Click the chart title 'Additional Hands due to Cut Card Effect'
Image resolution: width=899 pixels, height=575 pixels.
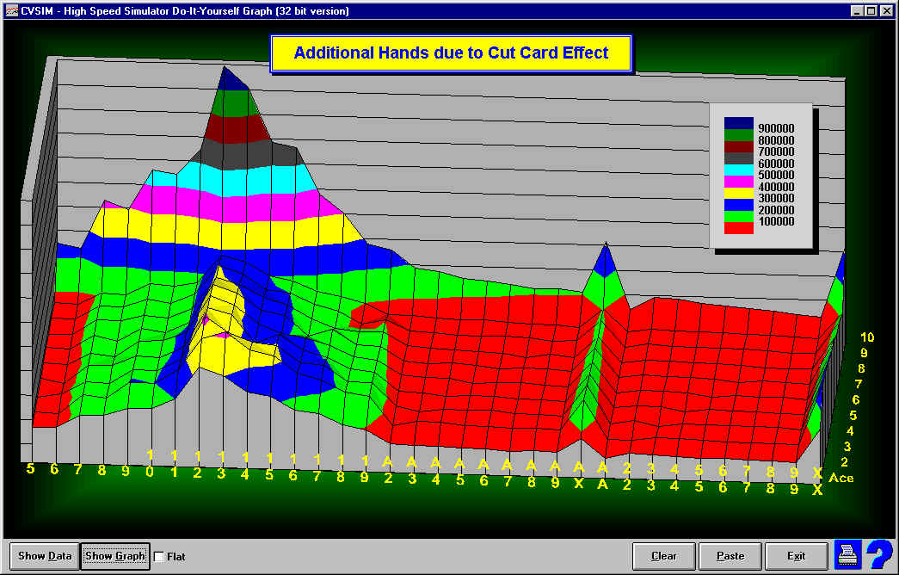[x=451, y=53]
